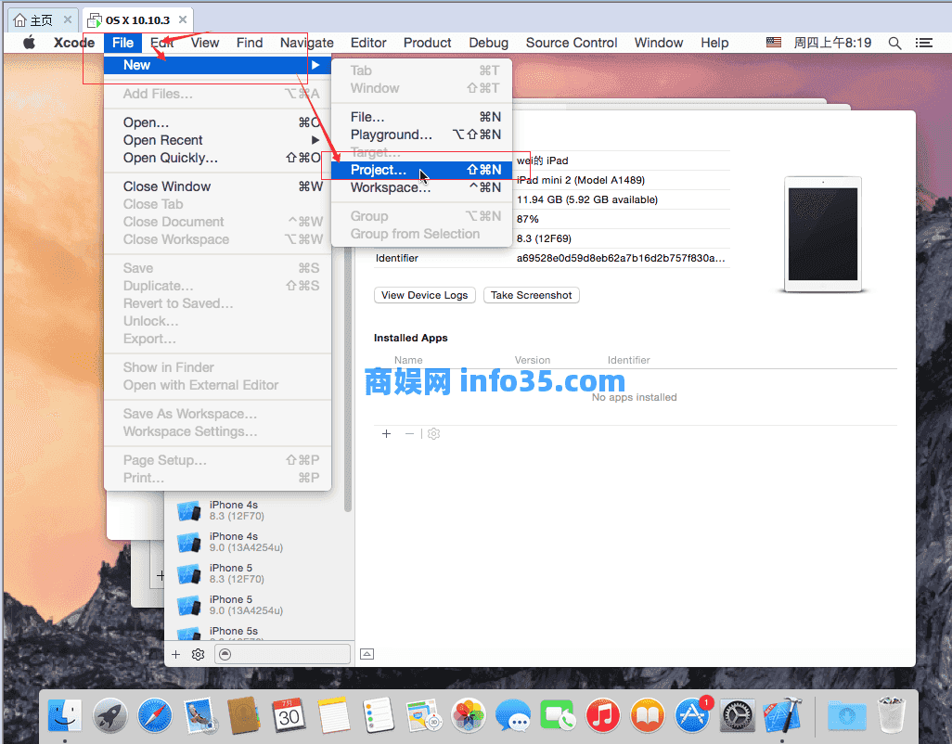Screen dimensions: 952x744
Task: Open the Calendar app showing 30
Action: [x=289, y=715]
